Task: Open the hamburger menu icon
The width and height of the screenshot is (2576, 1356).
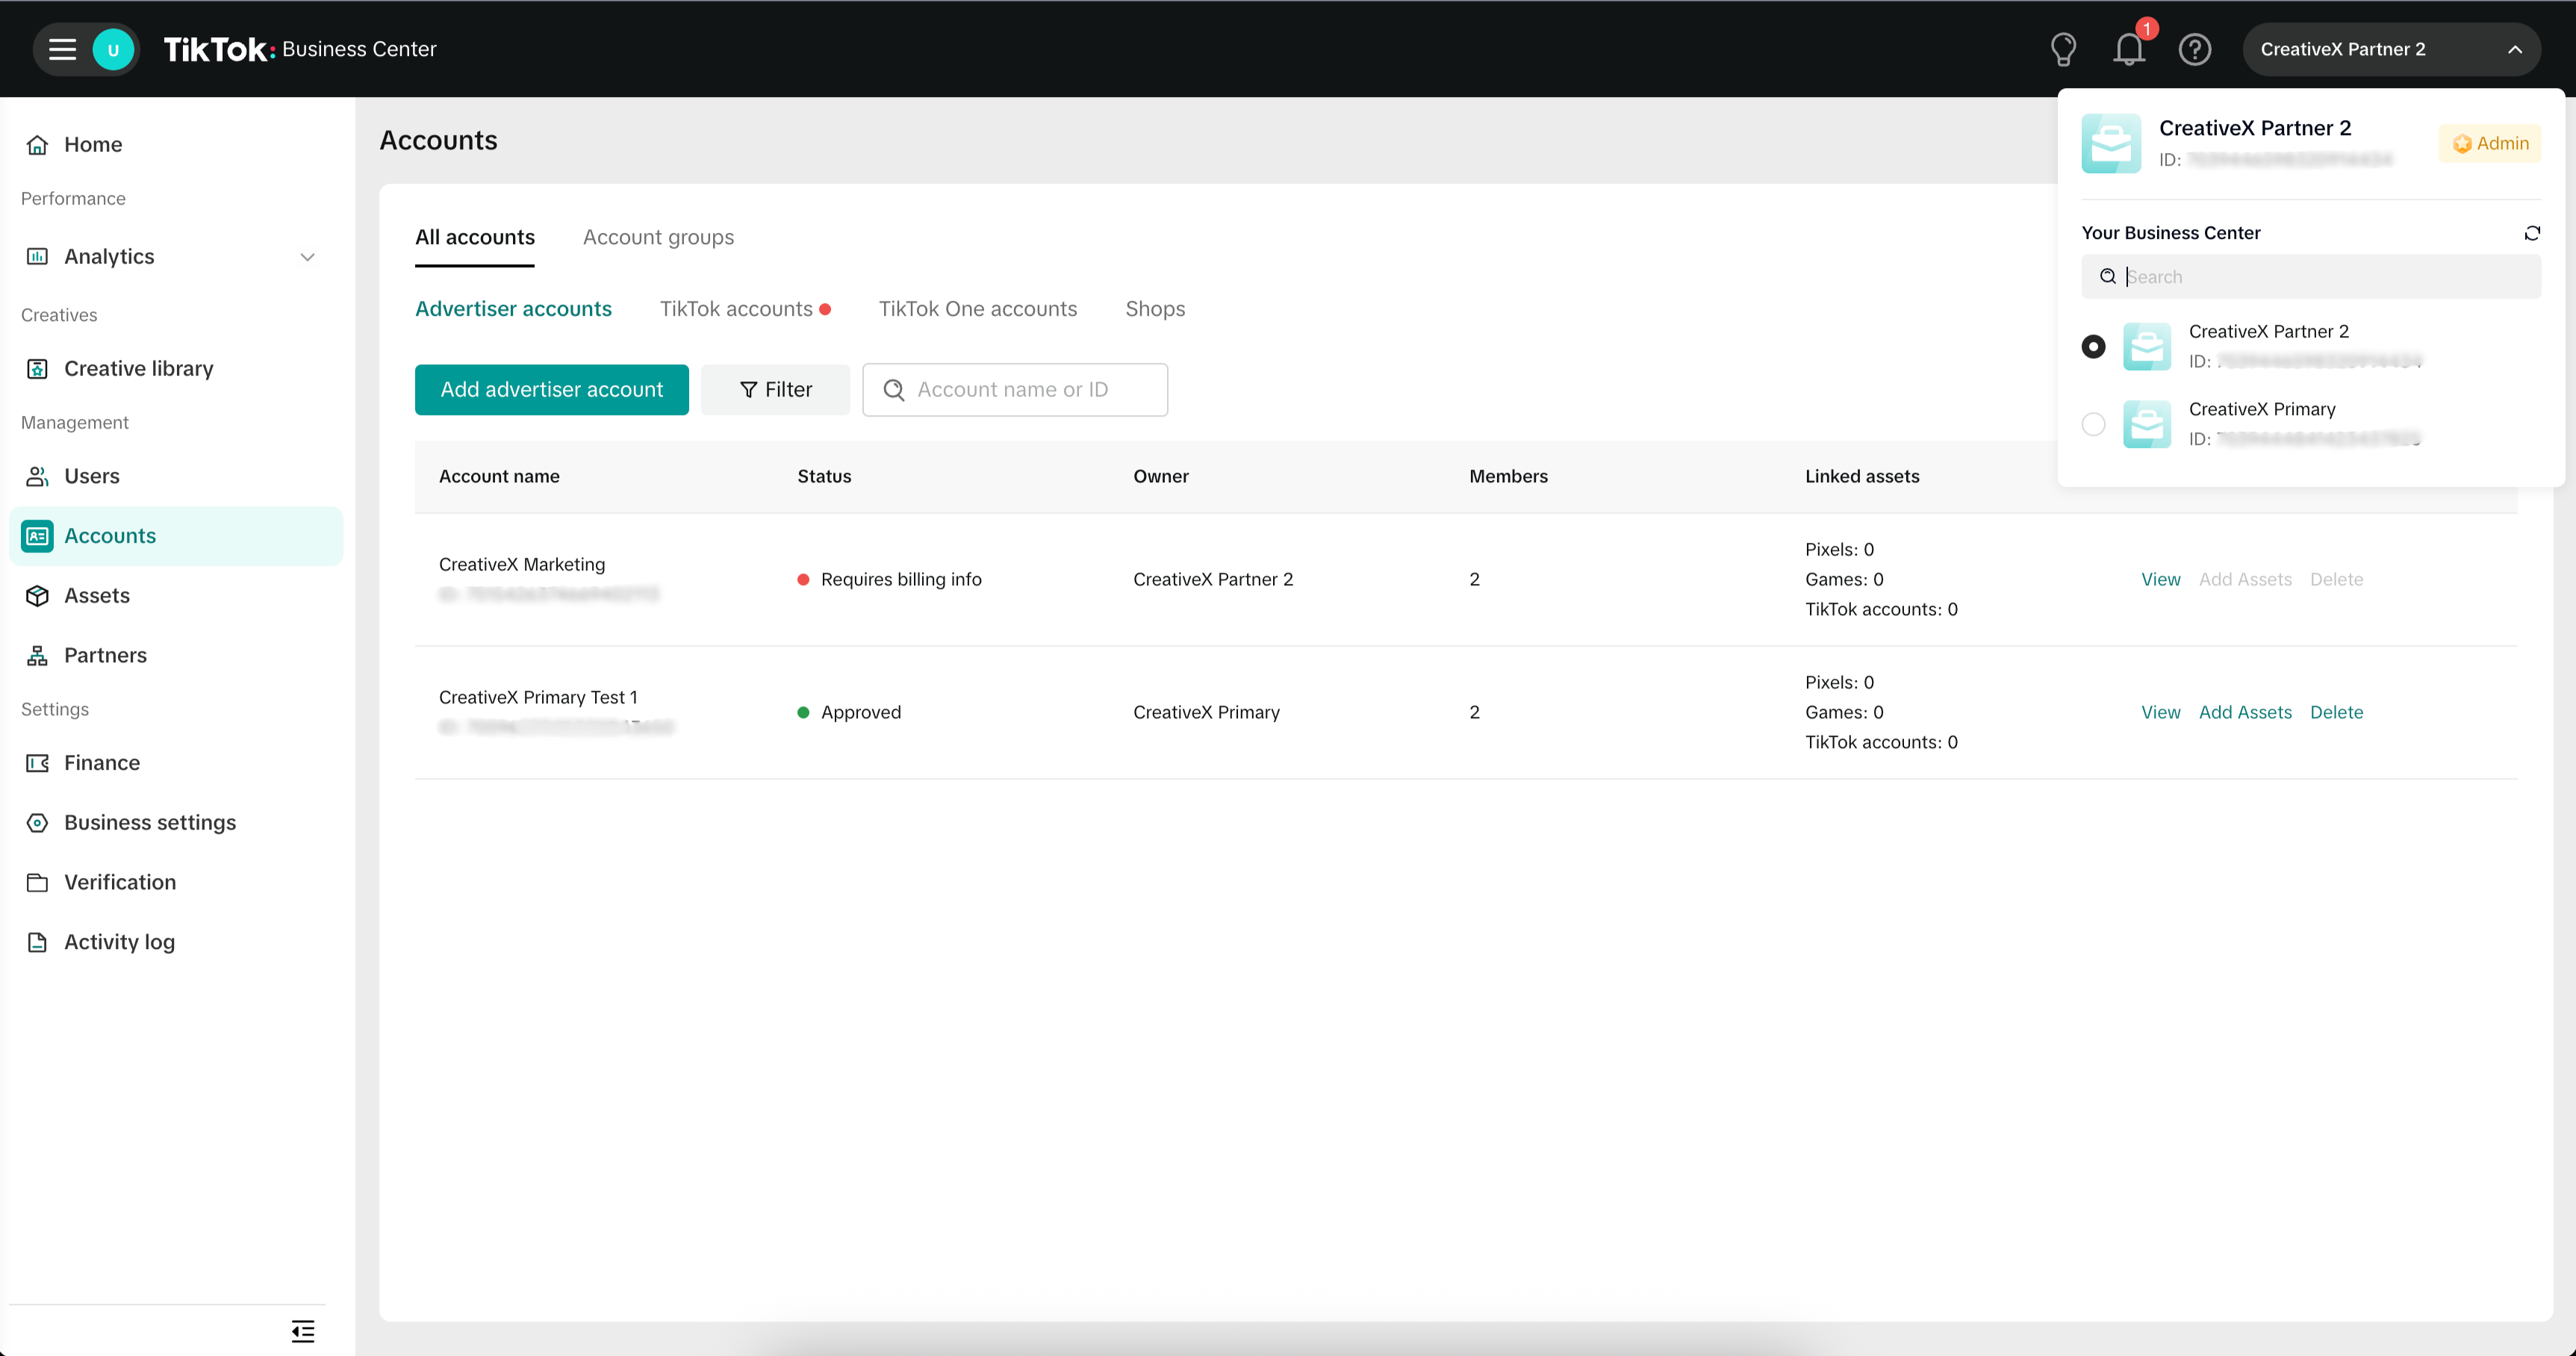Action: [x=62, y=49]
